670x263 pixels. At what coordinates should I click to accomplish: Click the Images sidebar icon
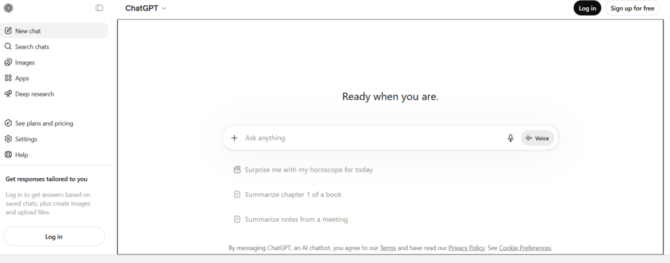pos(8,62)
